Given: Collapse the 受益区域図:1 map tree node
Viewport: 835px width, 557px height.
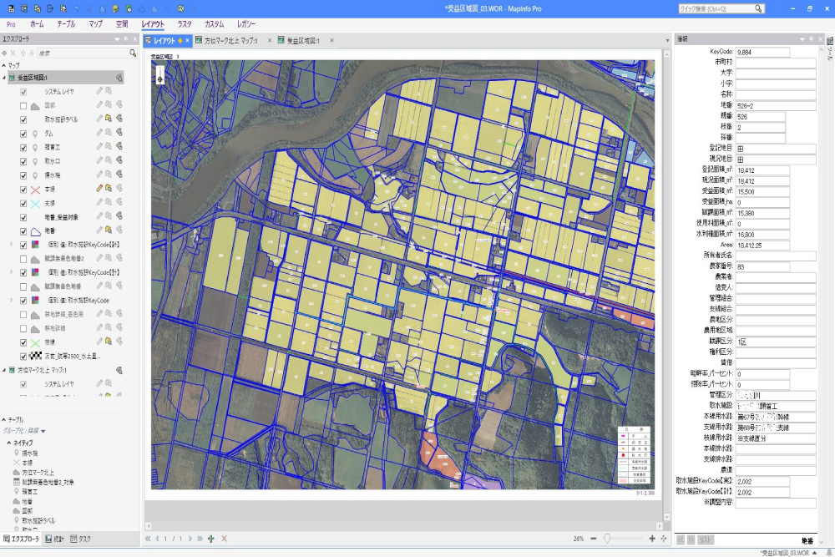Looking at the screenshot, I should click(5, 78).
